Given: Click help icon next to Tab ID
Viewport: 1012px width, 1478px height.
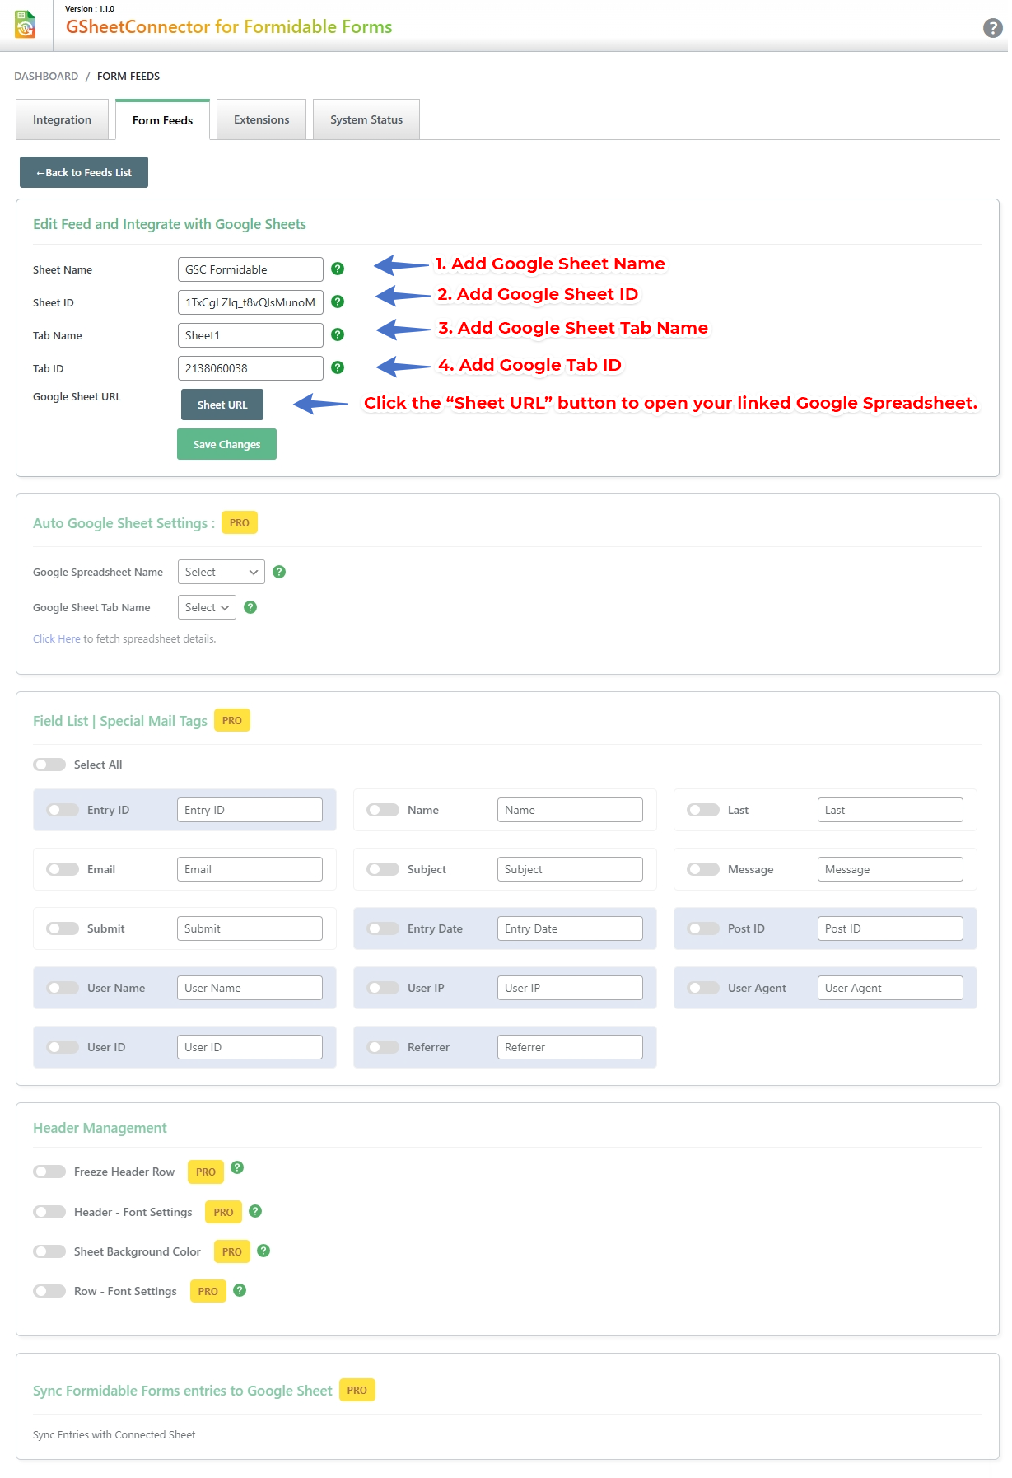Looking at the screenshot, I should coord(338,367).
